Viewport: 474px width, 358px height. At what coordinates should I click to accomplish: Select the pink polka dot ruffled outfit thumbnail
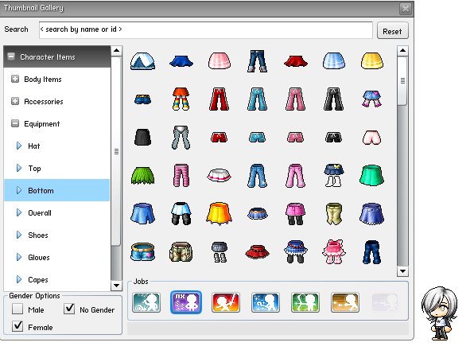(x=334, y=251)
